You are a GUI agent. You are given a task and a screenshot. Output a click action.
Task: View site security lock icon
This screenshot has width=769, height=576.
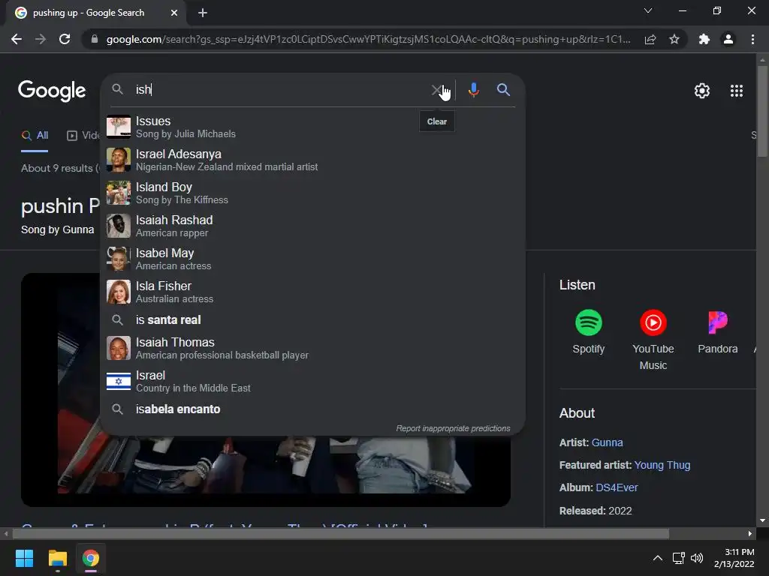click(x=95, y=39)
